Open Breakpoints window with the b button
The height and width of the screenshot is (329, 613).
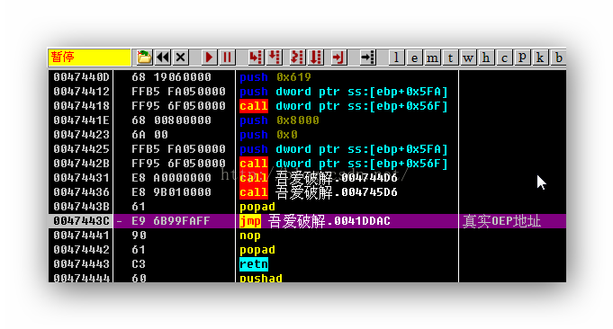[558, 58]
